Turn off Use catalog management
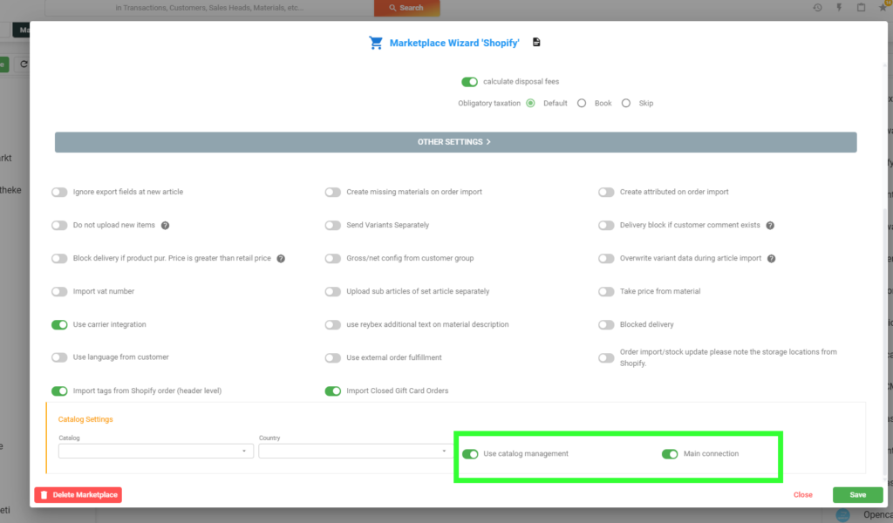Viewport: 893px width, 523px height. (x=470, y=454)
